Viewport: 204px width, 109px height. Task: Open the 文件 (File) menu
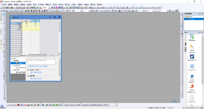[4, 4]
